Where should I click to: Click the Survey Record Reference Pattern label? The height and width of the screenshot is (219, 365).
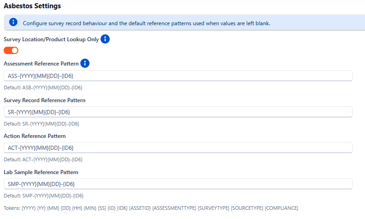click(45, 100)
